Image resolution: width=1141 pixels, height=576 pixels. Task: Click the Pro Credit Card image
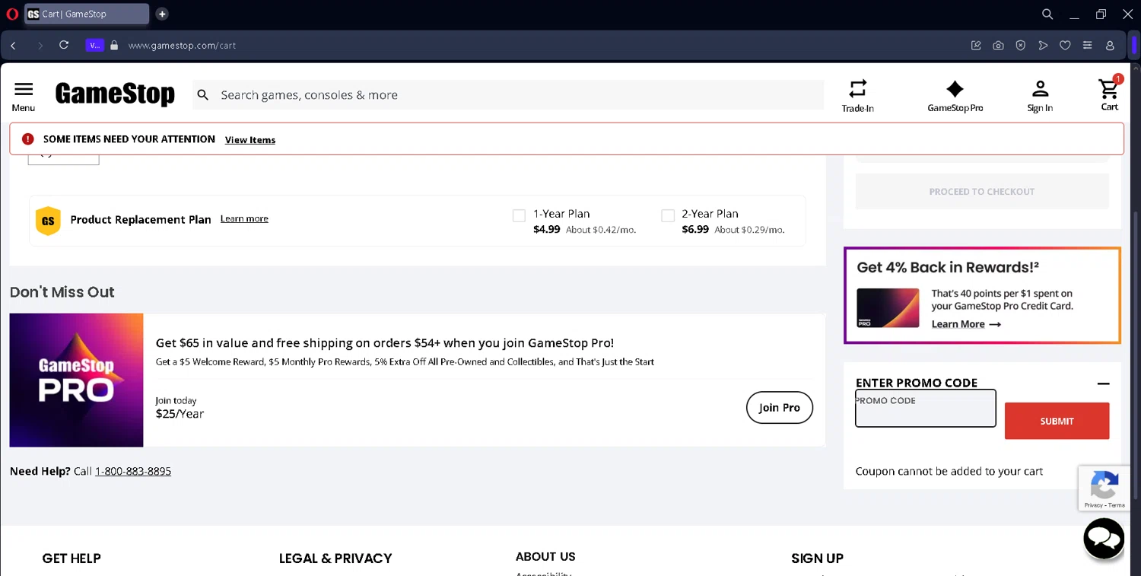pos(888,308)
